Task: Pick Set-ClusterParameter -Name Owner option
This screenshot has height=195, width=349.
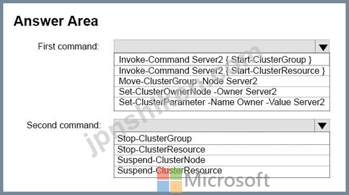Action: pos(222,103)
